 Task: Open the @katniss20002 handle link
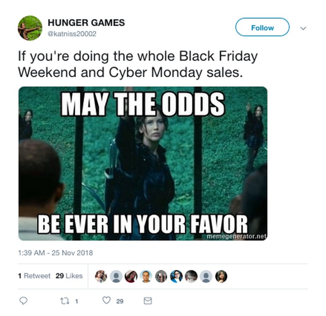click(72, 34)
